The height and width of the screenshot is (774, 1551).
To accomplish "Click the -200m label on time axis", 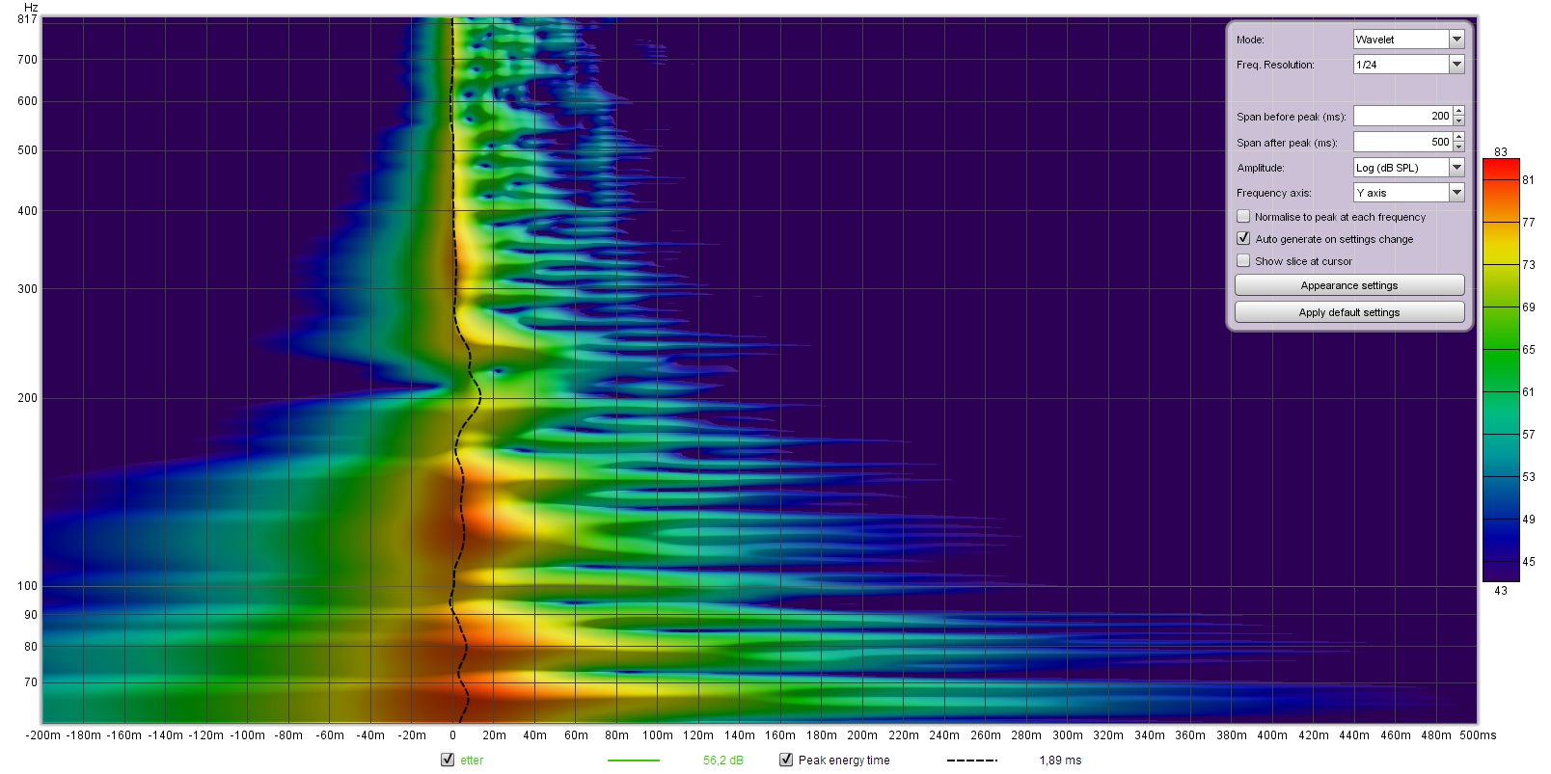I will click(x=42, y=735).
